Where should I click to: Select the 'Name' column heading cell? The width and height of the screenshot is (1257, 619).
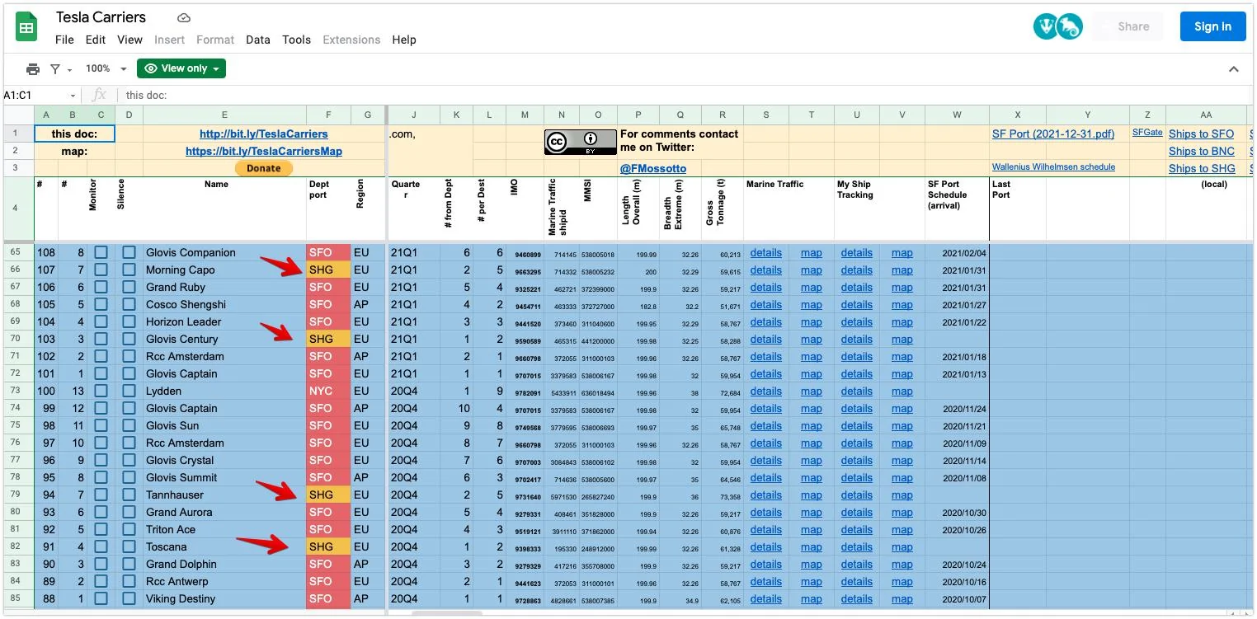pyautogui.click(x=224, y=209)
